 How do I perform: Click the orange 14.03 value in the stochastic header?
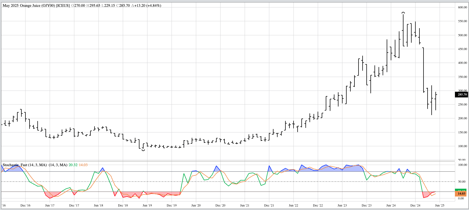click(83, 165)
